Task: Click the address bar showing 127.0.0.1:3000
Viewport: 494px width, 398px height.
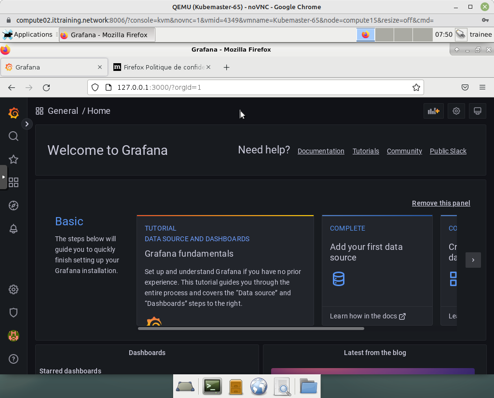Action: 256,87
